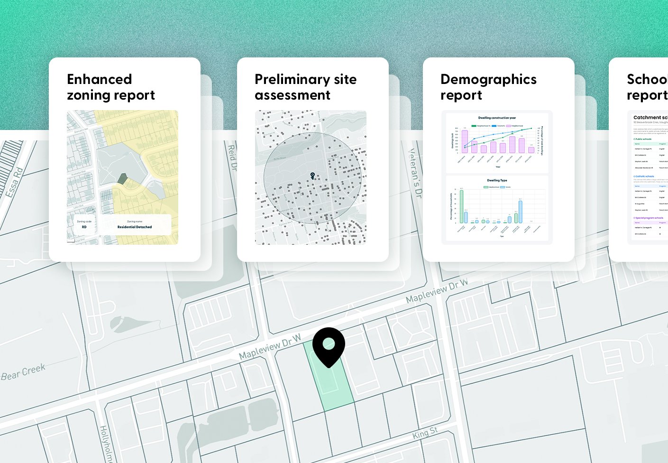The image size is (668, 463).
Task: Open the Demographics report card title
Action: click(x=488, y=87)
